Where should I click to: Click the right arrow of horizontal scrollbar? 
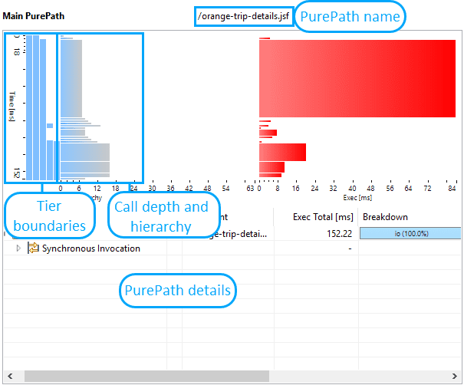coord(455,376)
